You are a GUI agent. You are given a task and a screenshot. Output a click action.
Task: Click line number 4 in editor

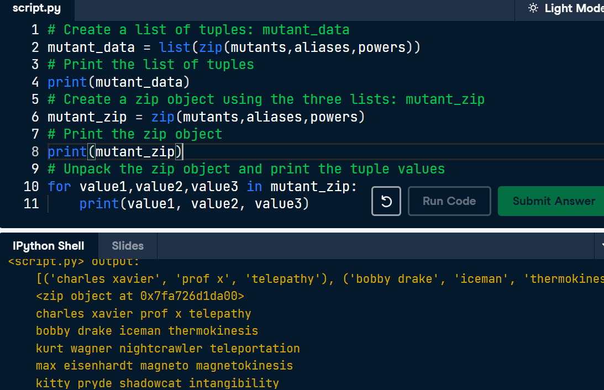[35, 82]
